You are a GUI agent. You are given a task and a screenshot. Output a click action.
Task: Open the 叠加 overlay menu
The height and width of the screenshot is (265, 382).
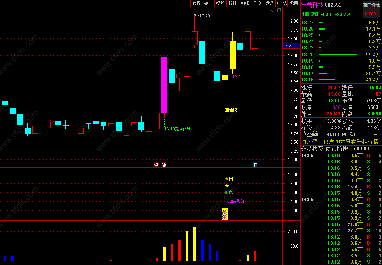[208, 3]
